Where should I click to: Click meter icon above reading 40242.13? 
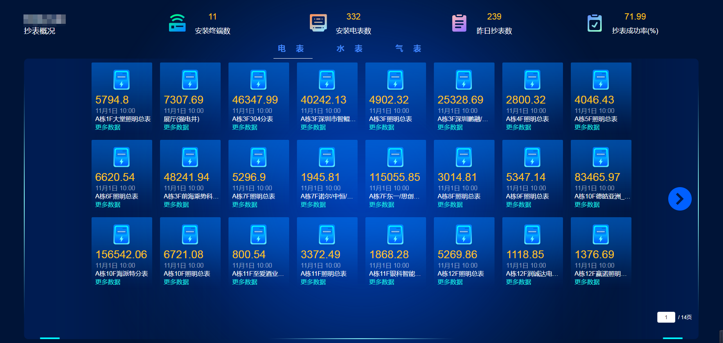click(327, 80)
